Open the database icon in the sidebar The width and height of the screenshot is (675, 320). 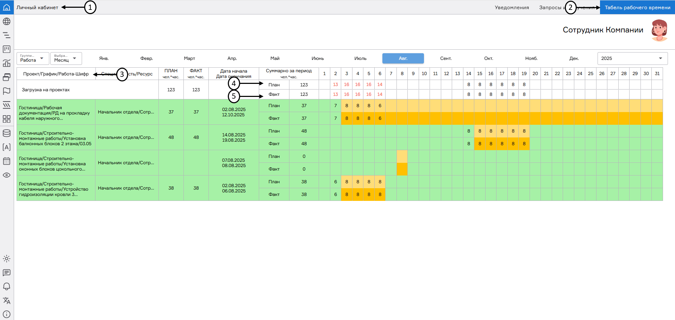[7, 133]
